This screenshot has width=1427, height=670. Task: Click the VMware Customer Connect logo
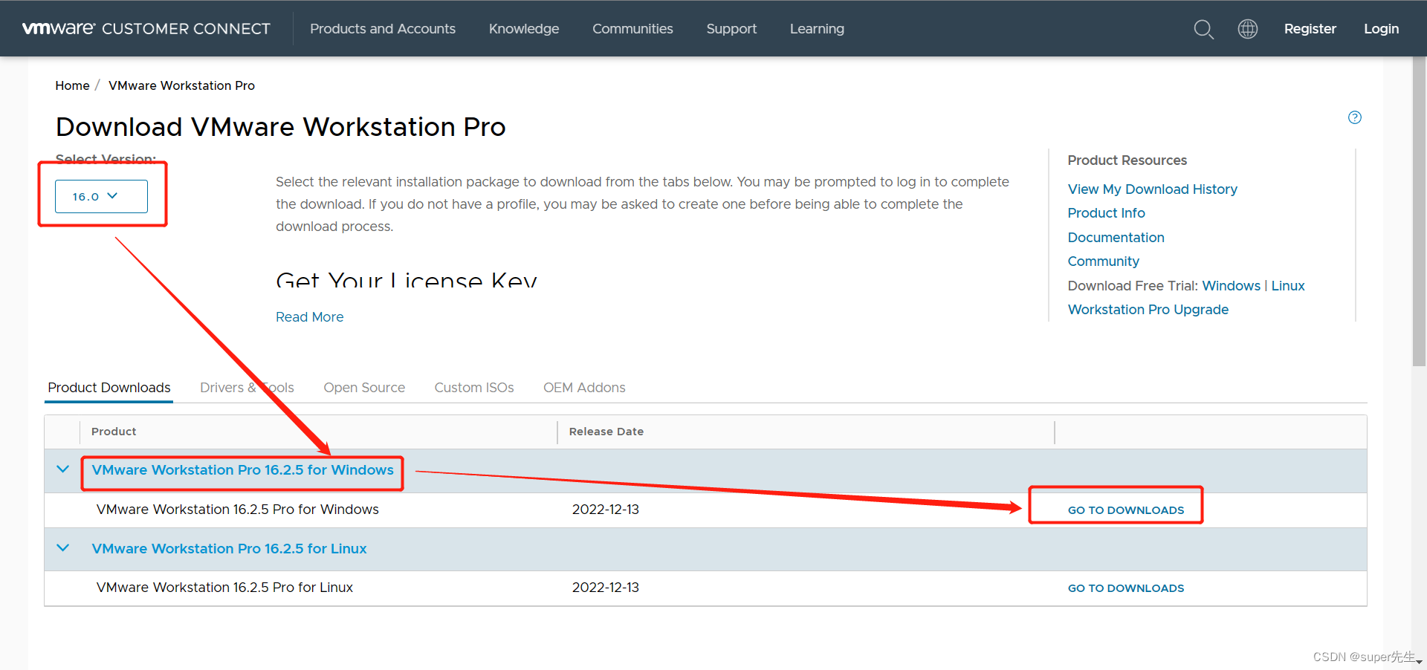[x=146, y=29]
